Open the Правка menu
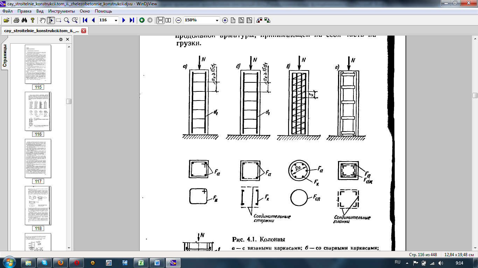 pyautogui.click(x=24, y=11)
